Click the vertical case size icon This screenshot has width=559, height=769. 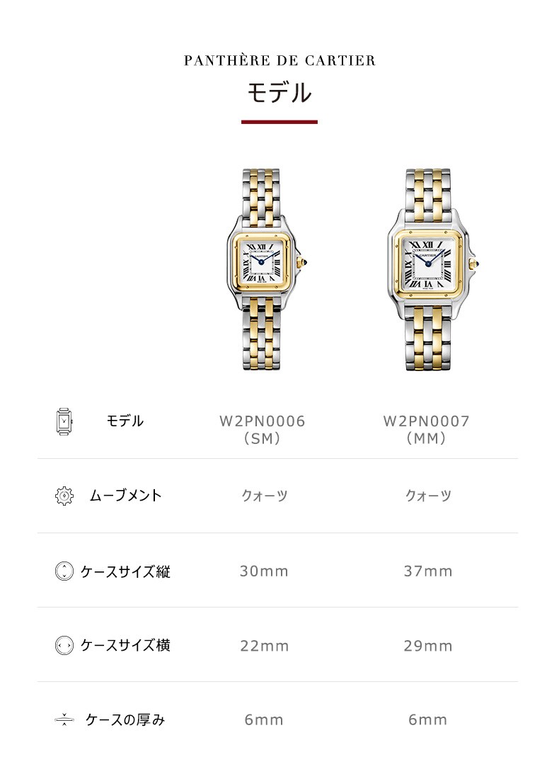[x=64, y=571]
